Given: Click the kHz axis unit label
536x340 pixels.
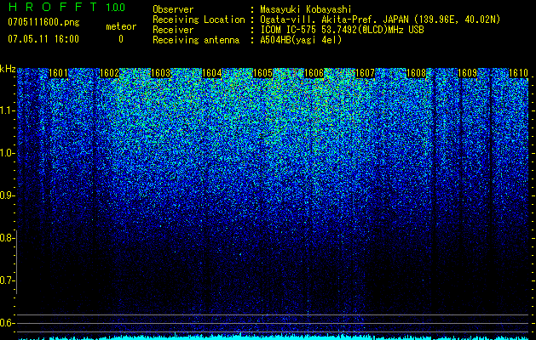Looking at the screenshot, I should [x=8, y=70].
